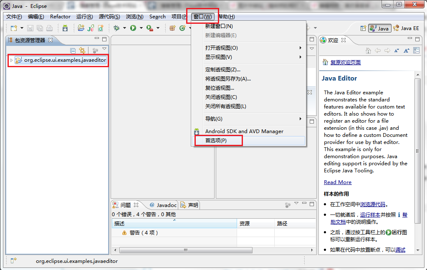The height and width of the screenshot is (270, 427).
Task: Click the Welcome view vertical scrollbar thumb
Action: 417,151
